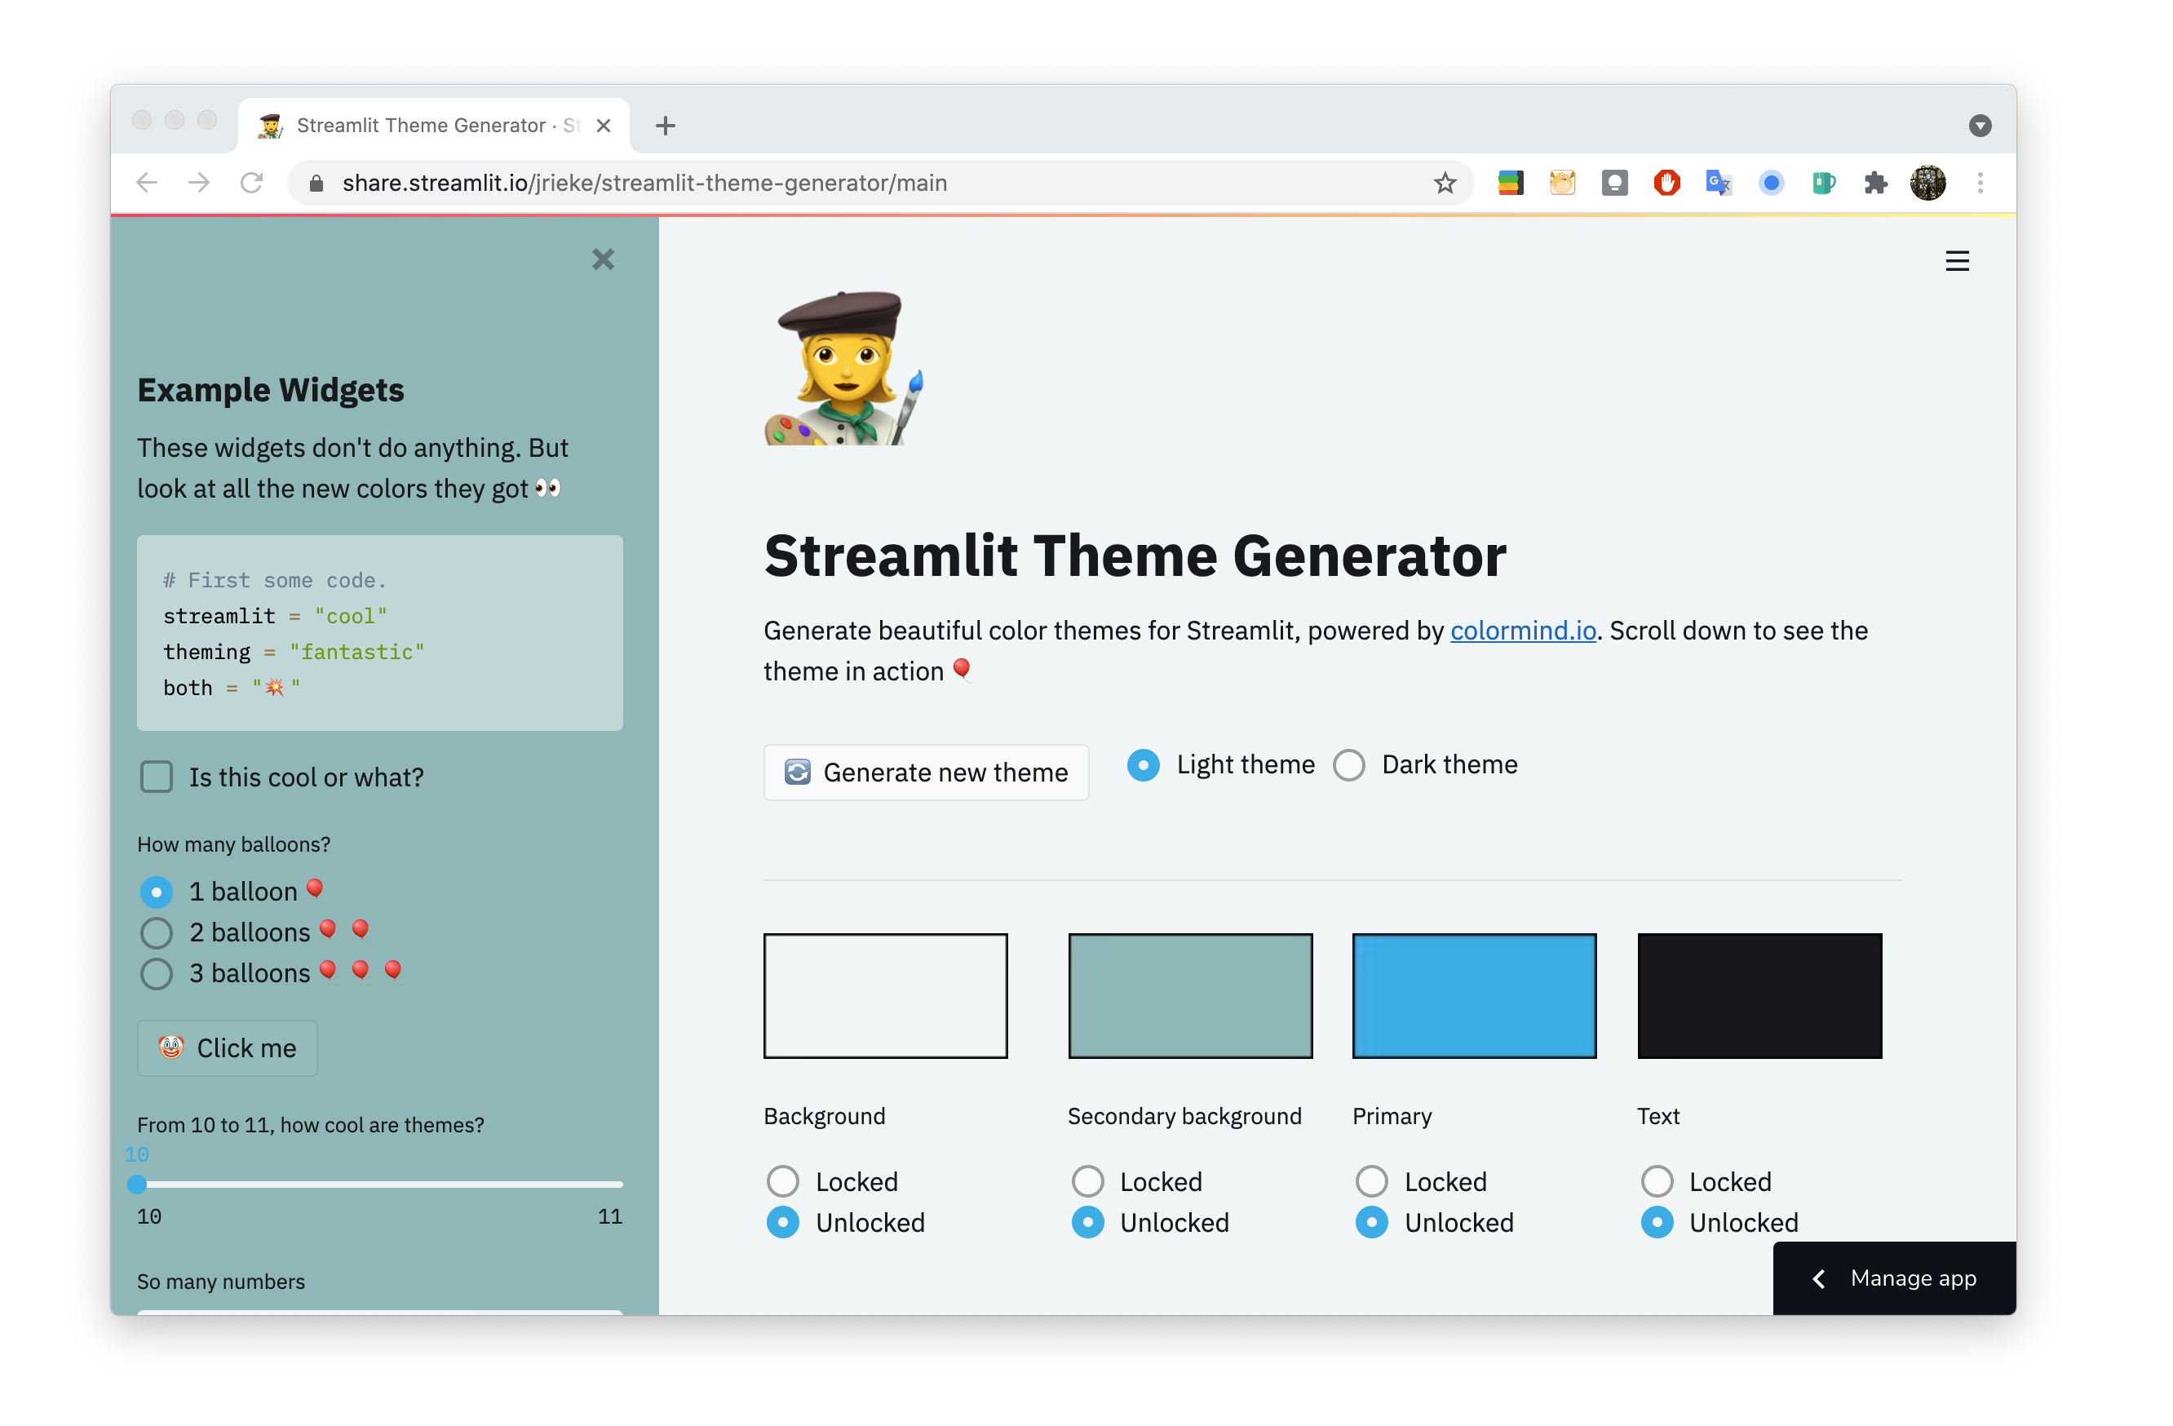Open the Chrome three-dot menu

[x=1980, y=184]
